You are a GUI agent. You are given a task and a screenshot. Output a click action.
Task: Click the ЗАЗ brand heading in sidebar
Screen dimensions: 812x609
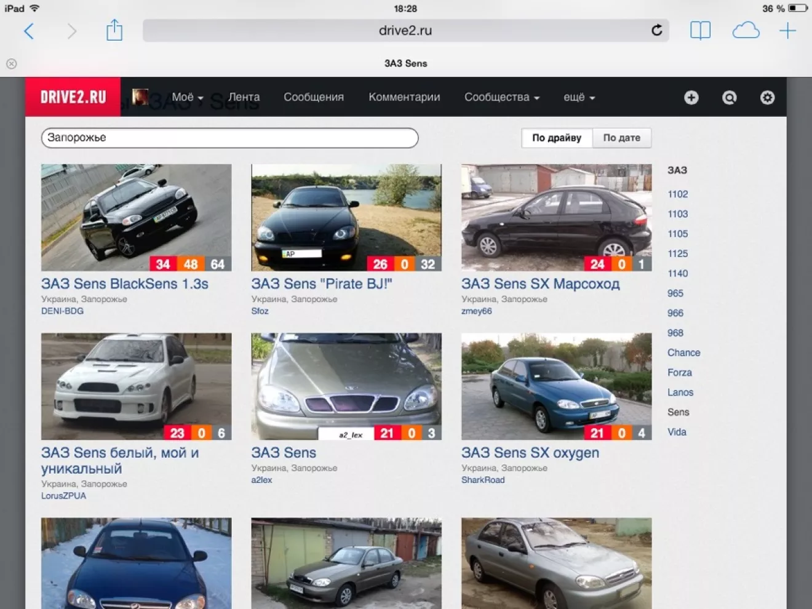click(677, 170)
